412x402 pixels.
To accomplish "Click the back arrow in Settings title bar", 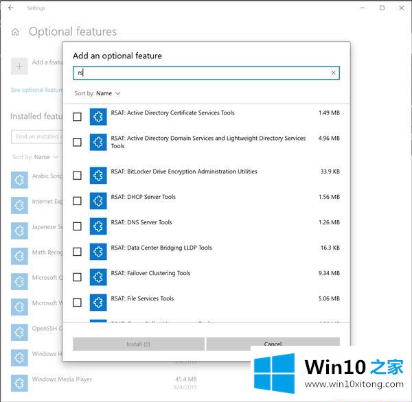I will [11, 8].
